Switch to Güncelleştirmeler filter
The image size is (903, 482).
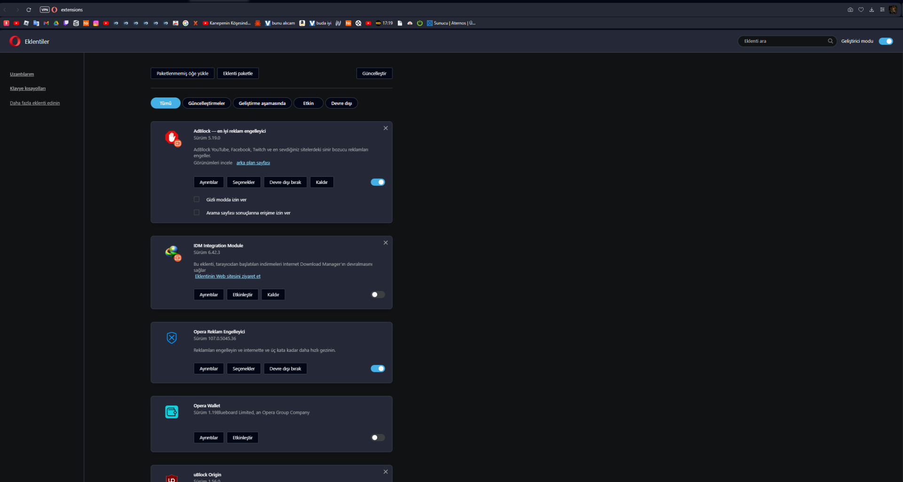click(206, 103)
